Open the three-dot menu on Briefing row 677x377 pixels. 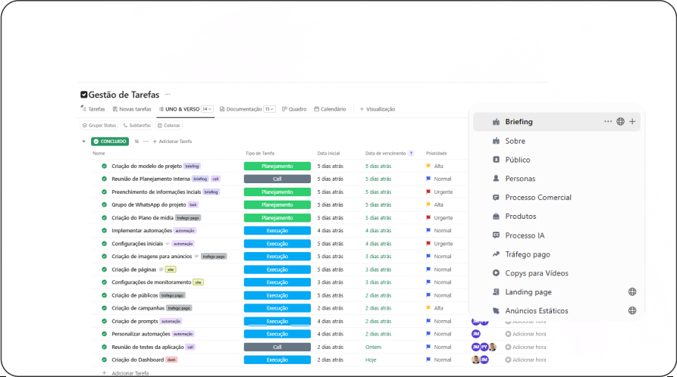(x=607, y=121)
